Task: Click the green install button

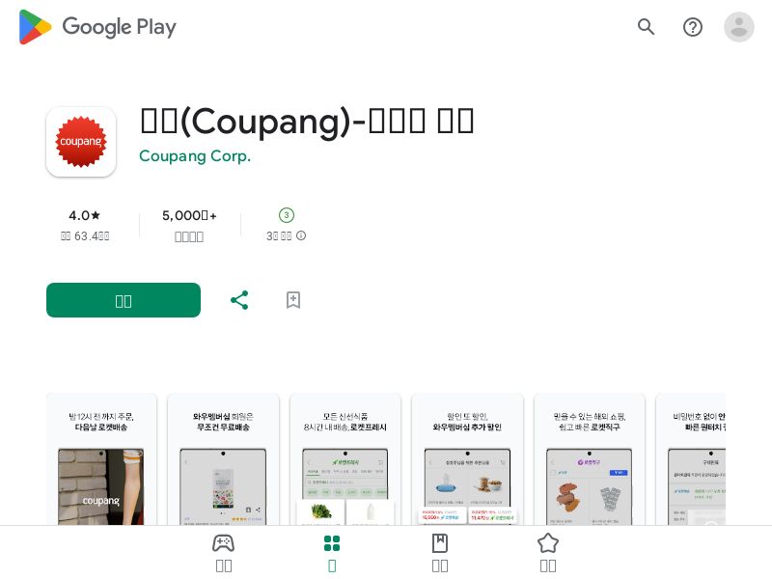Action: click(124, 300)
